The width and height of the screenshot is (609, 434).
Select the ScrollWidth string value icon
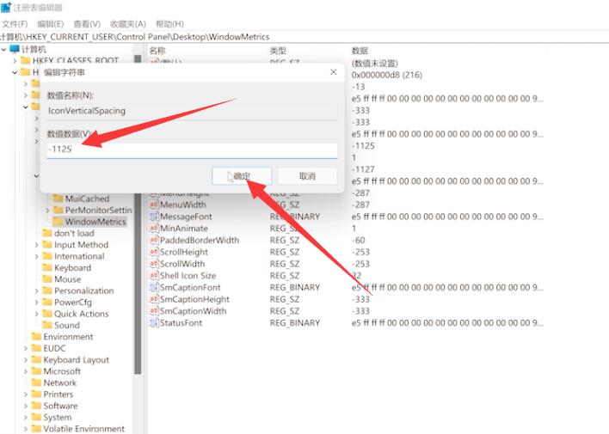[x=154, y=264]
